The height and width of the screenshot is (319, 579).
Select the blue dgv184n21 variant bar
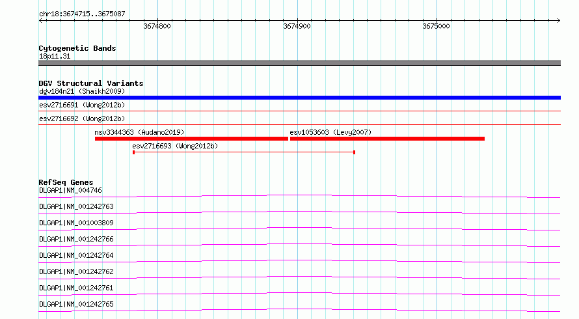coord(299,98)
